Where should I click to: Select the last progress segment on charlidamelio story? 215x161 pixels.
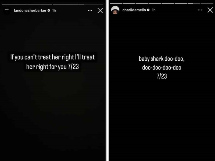click(207, 3)
